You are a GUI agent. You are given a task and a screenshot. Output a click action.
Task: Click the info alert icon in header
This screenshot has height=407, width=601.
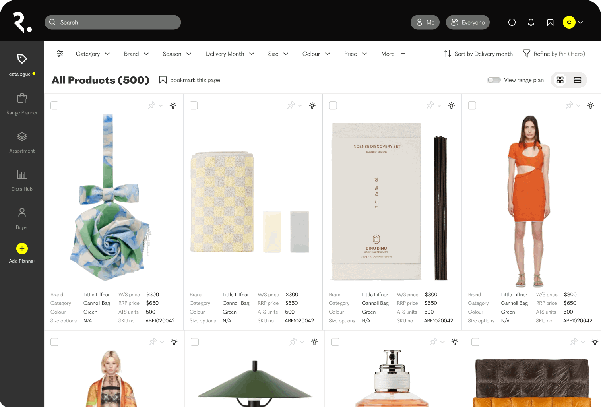pyautogui.click(x=512, y=22)
